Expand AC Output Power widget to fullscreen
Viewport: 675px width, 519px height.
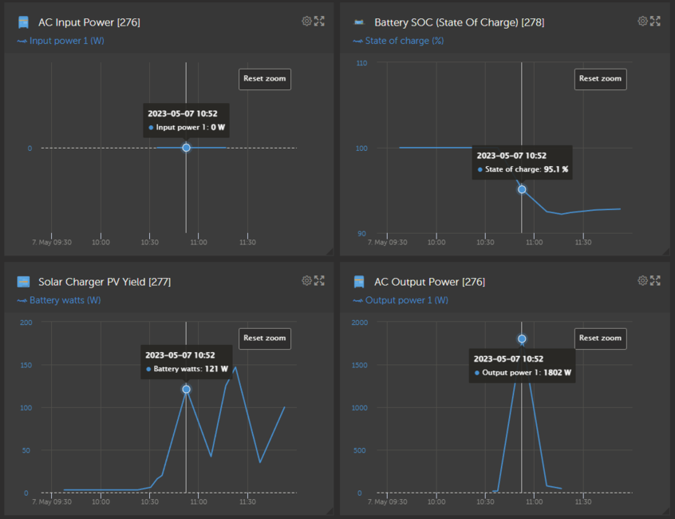click(x=655, y=281)
